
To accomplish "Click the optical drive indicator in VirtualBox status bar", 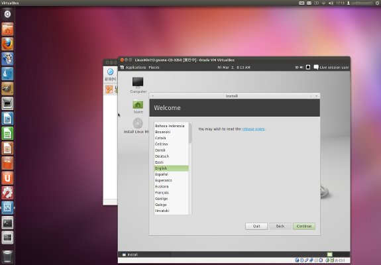I will (301, 260).
